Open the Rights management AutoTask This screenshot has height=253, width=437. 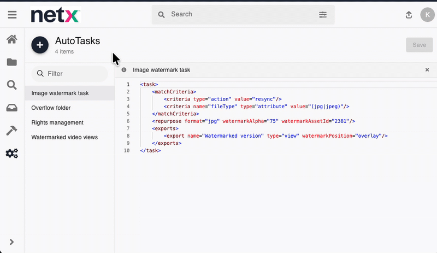pyautogui.click(x=57, y=122)
